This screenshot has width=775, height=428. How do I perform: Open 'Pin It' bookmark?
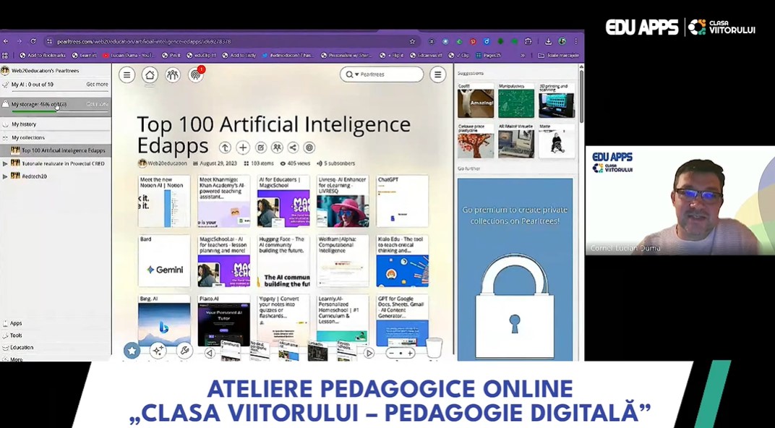171,56
